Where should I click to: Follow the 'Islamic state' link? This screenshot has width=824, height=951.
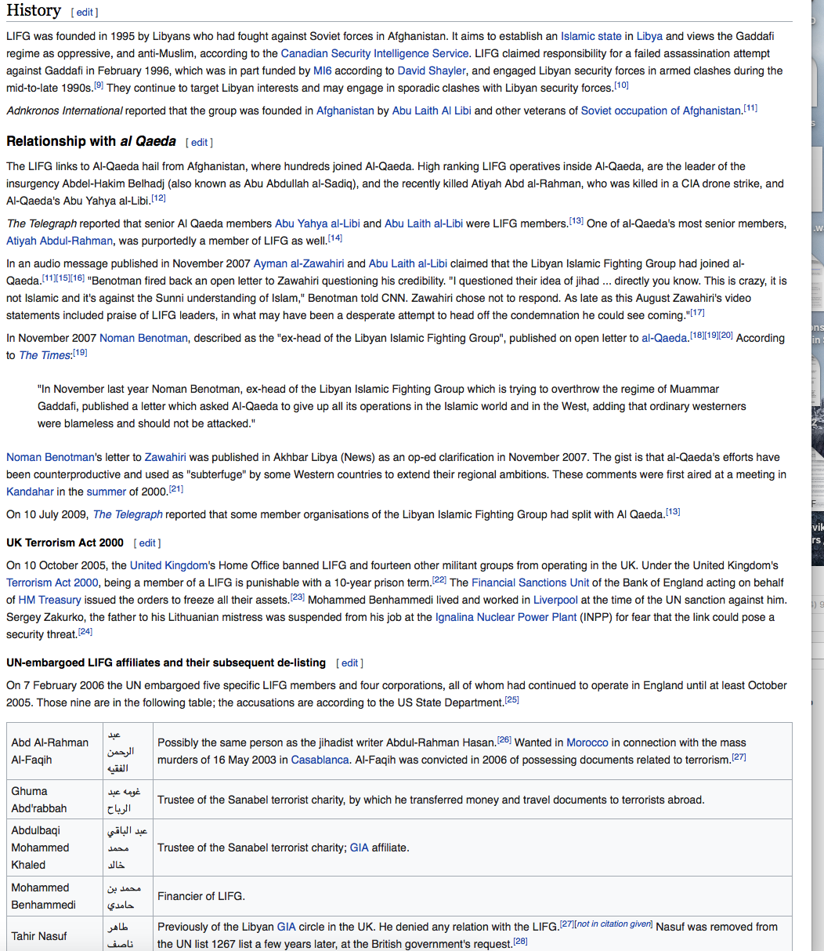tap(591, 36)
